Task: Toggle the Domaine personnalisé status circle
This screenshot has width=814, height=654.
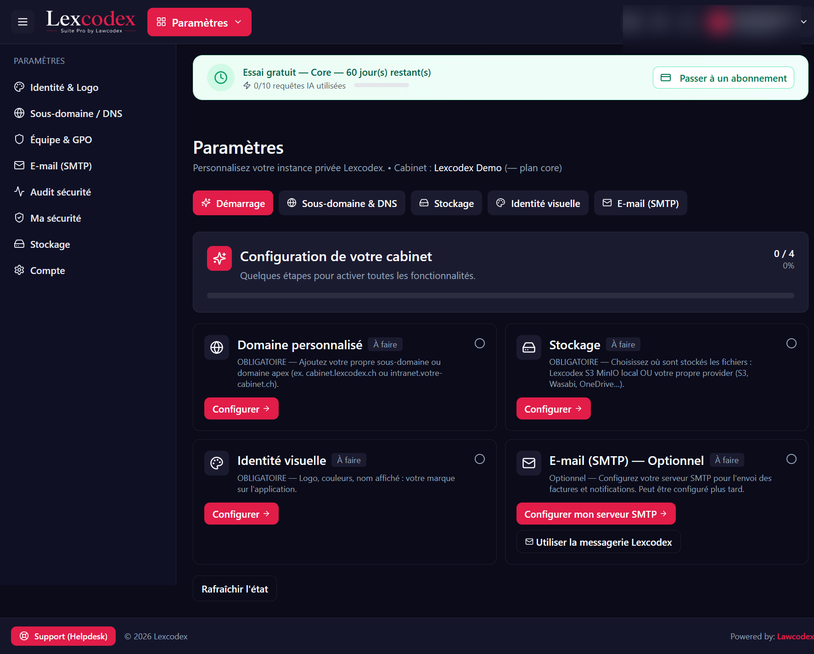Action: click(x=480, y=343)
